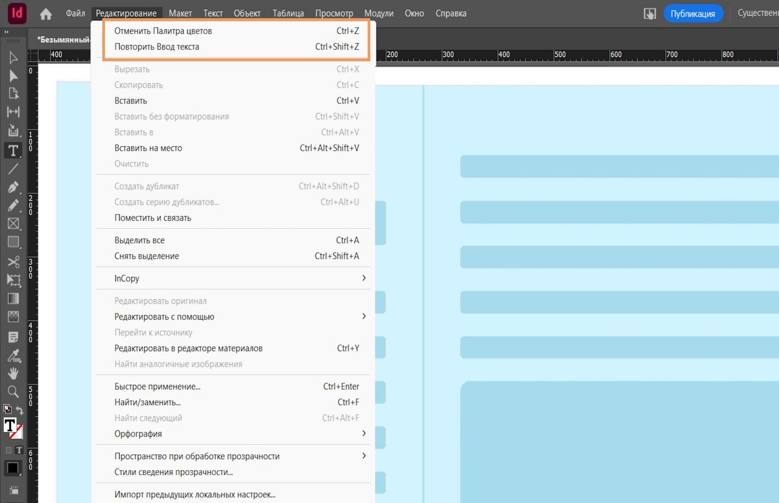Select the Hand tool
Viewport: 779px width, 503px height.
pos(13,373)
